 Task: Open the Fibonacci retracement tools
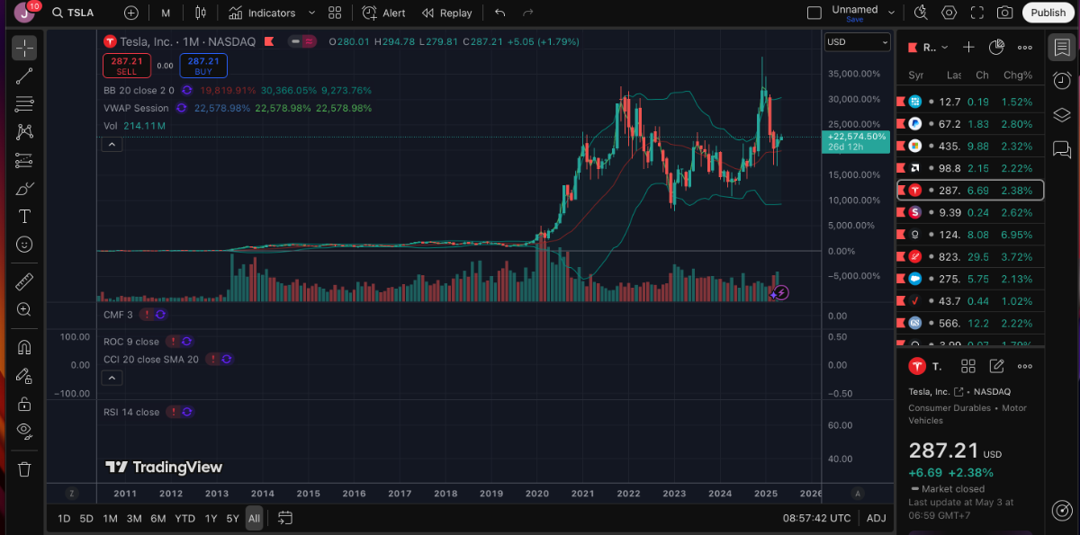coord(24,104)
